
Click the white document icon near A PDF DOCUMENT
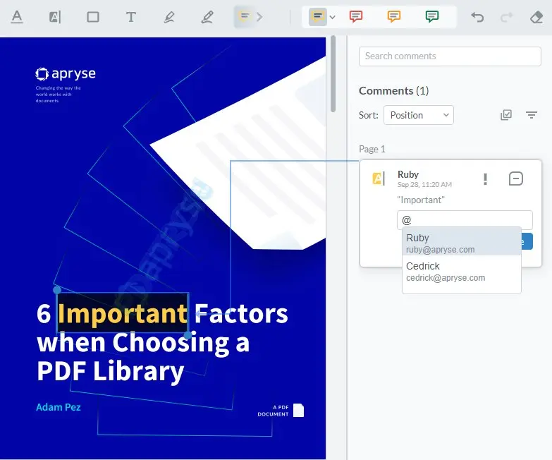click(298, 411)
